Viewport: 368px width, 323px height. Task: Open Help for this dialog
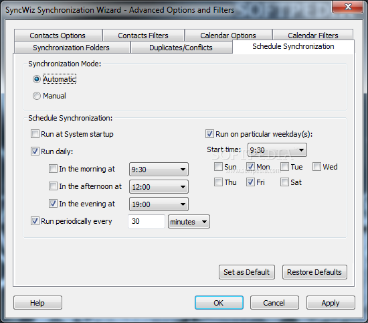37,302
